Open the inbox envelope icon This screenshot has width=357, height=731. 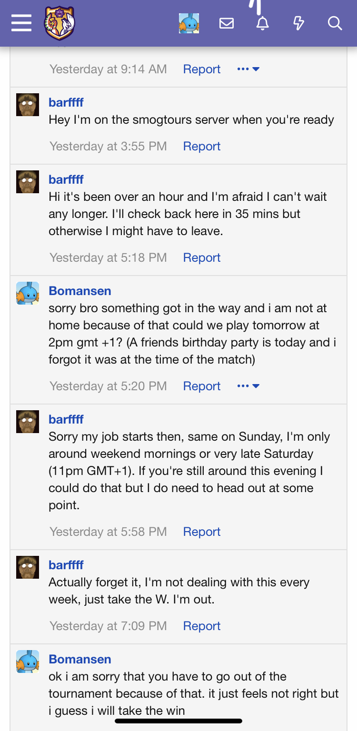[x=227, y=23]
